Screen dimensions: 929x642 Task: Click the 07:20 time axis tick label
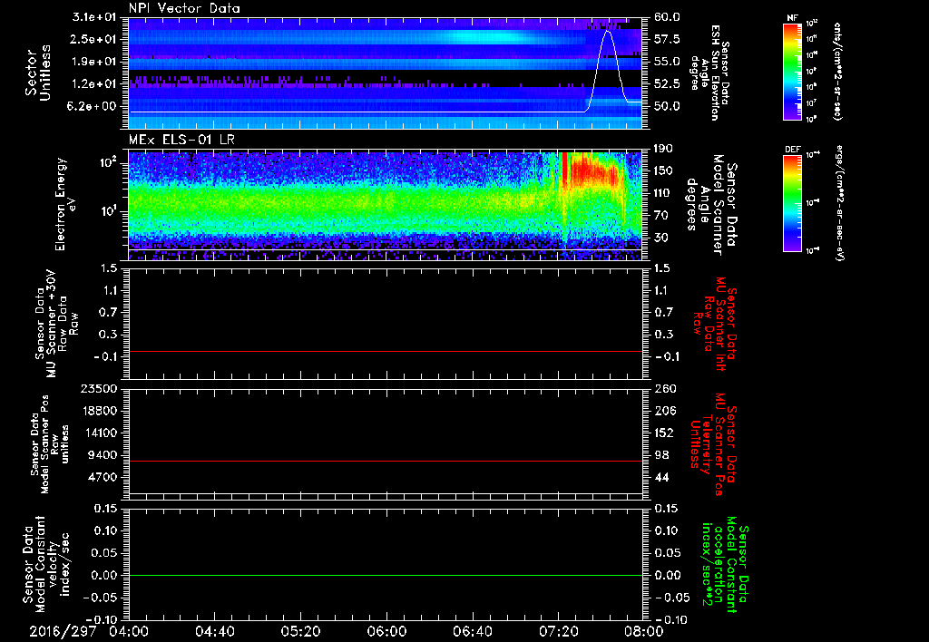[559, 631]
